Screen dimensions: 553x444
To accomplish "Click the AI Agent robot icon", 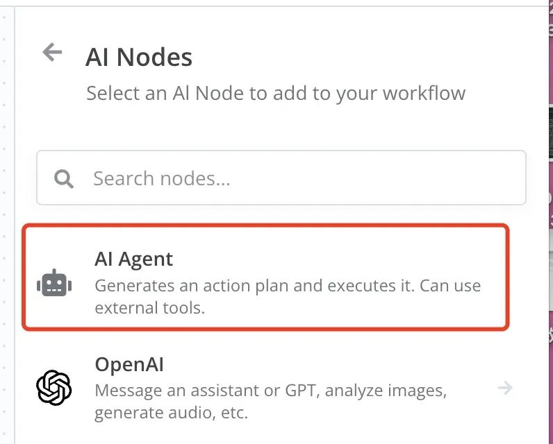I will coord(54,283).
